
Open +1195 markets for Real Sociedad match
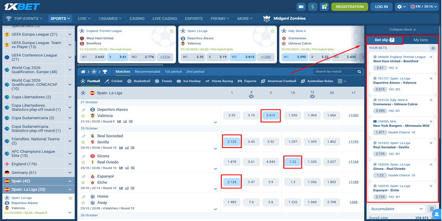[354, 141]
